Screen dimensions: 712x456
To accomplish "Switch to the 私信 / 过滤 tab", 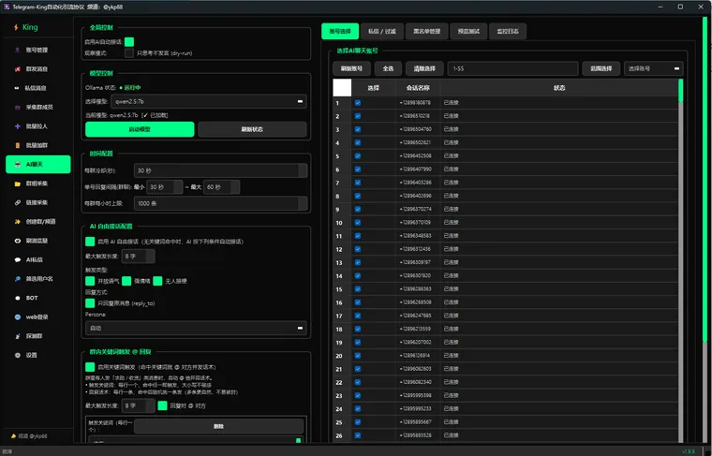I will (382, 31).
